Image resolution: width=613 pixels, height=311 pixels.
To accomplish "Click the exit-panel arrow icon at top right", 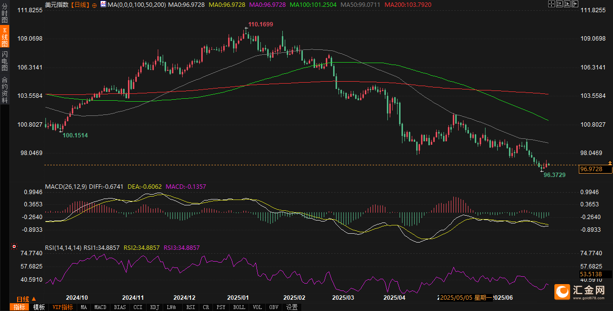I will (575, 4).
